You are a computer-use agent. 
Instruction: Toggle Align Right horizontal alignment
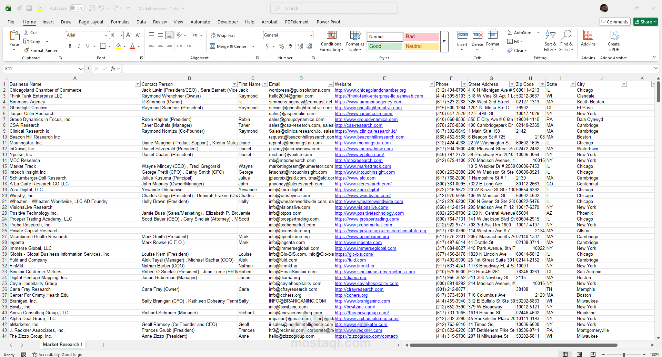(x=169, y=46)
